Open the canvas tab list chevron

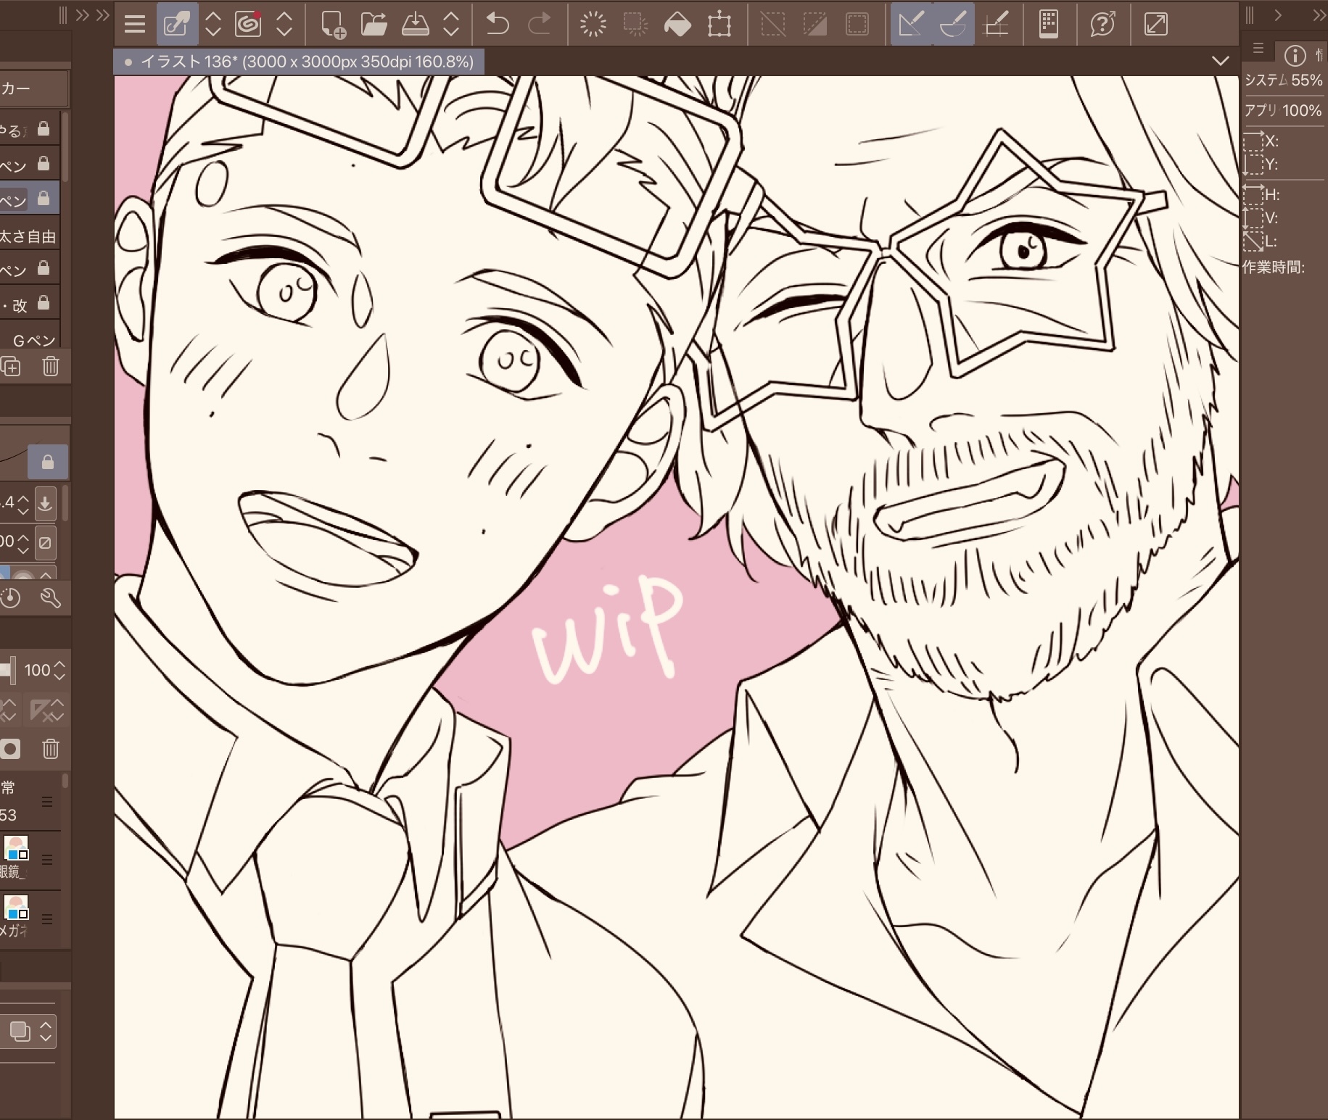[x=1221, y=61]
